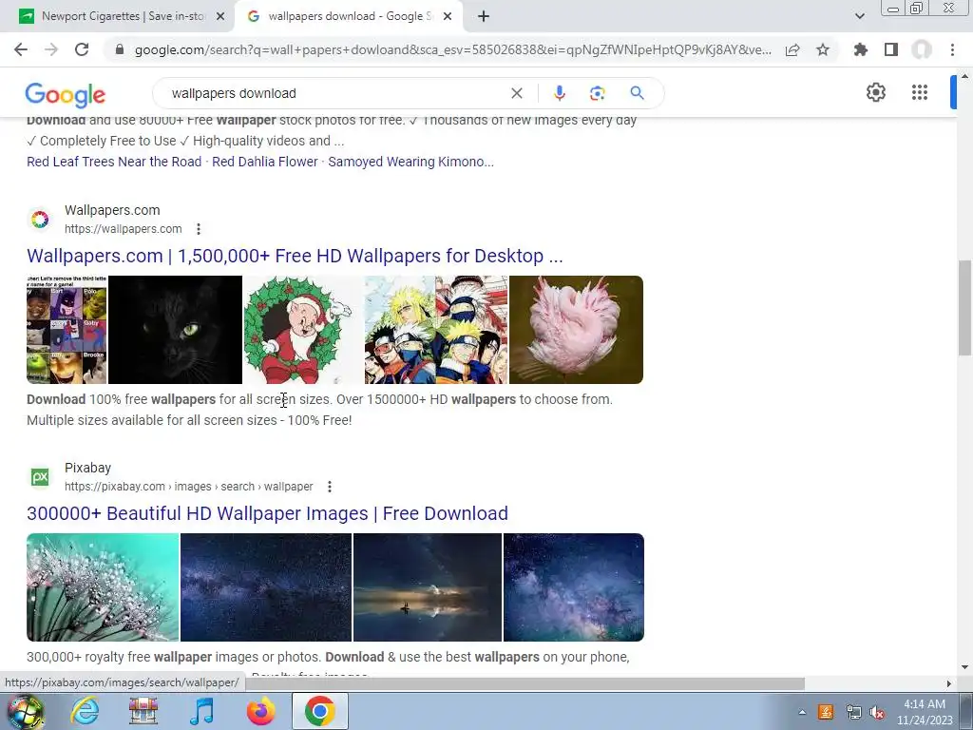The height and width of the screenshot is (730, 973).
Task: Close the wallpapers download tab
Action: (x=448, y=17)
